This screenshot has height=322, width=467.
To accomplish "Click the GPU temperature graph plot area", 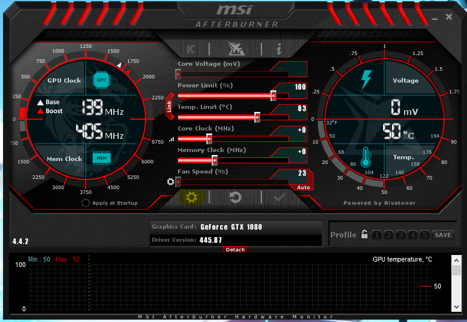I will click(230, 287).
